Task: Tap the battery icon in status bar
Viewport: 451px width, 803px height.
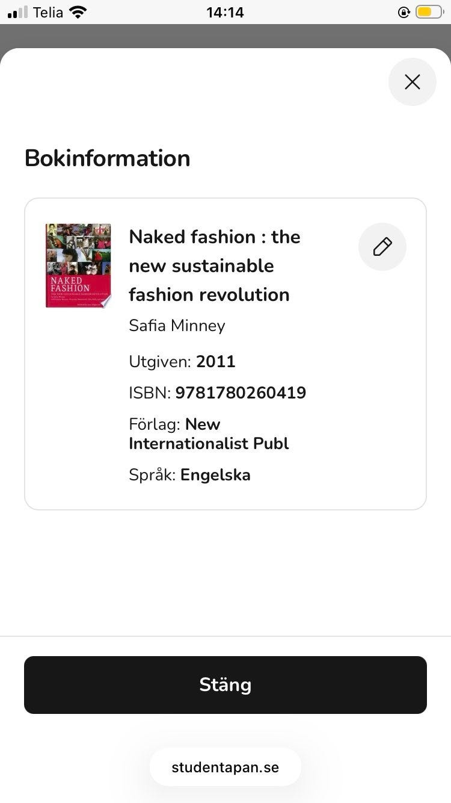Action: pyautogui.click(x=429, y=12)
